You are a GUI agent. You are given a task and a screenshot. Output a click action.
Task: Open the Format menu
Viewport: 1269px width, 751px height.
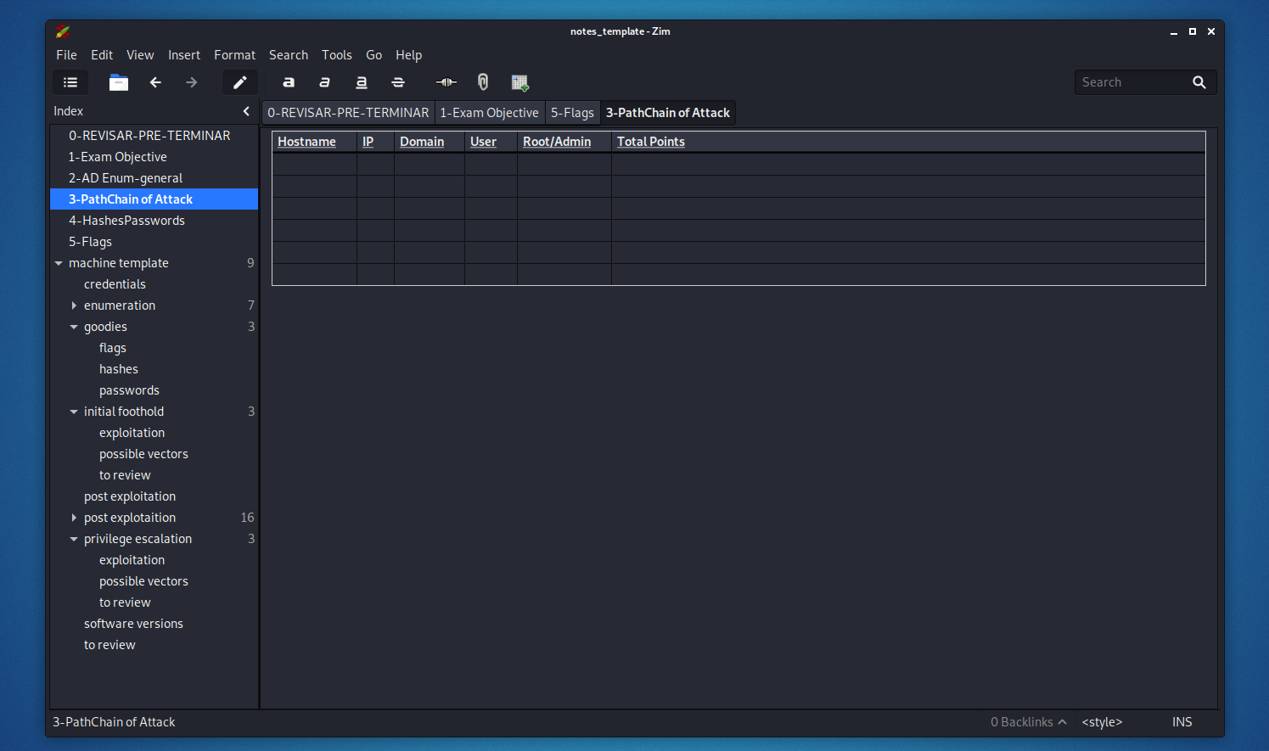[x=234, y=55]
